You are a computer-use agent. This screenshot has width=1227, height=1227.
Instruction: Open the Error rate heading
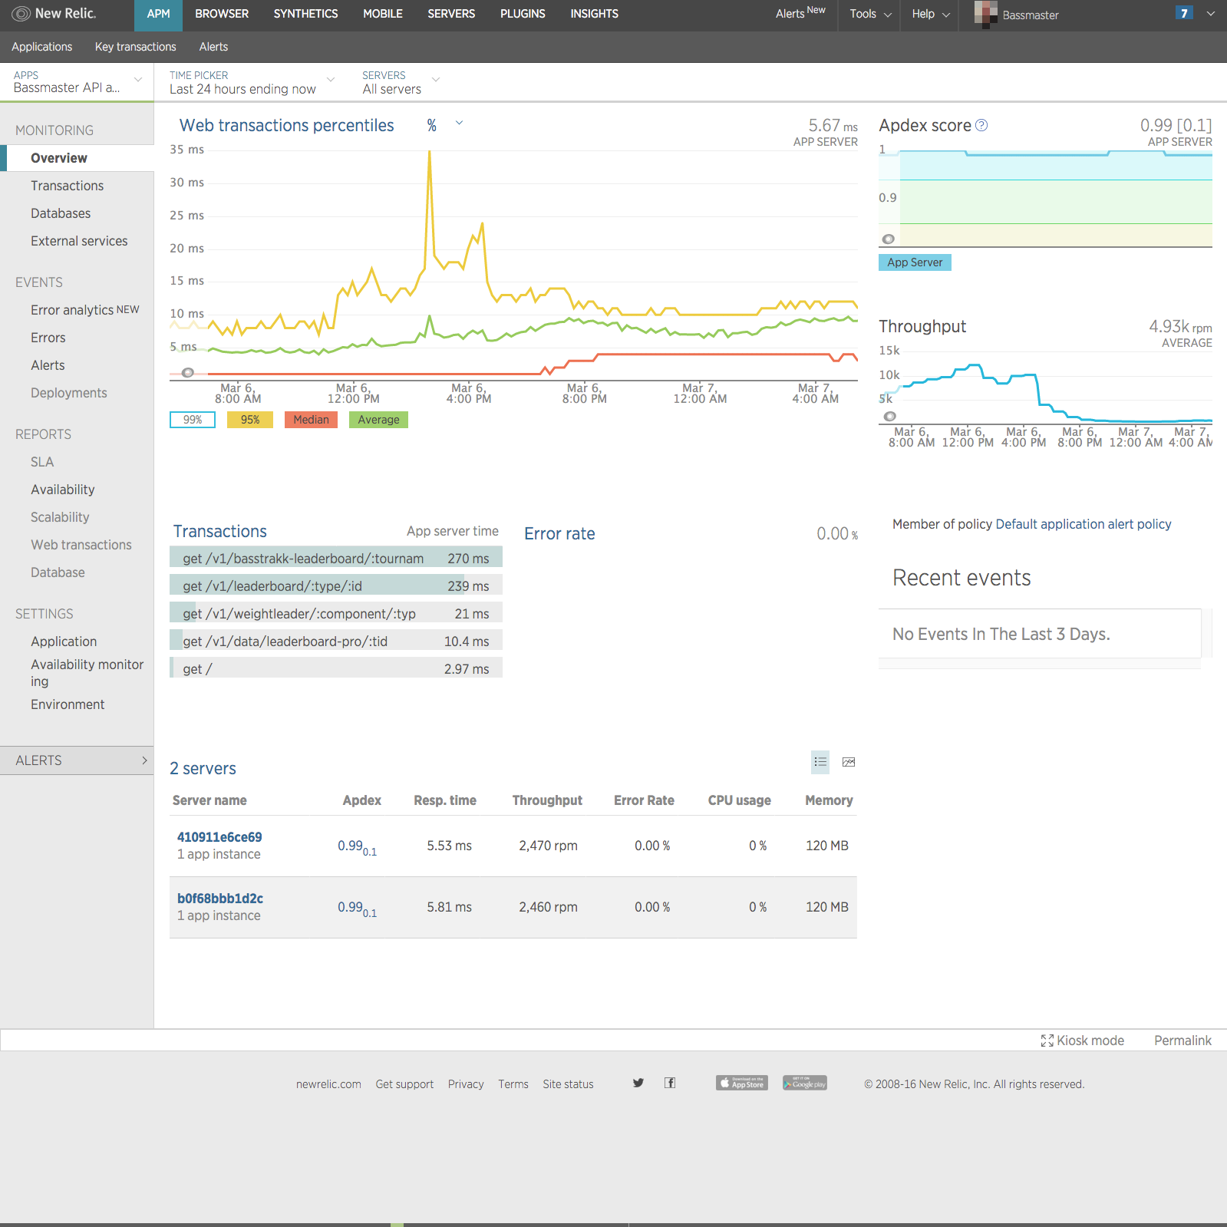(x=559, y=533)
